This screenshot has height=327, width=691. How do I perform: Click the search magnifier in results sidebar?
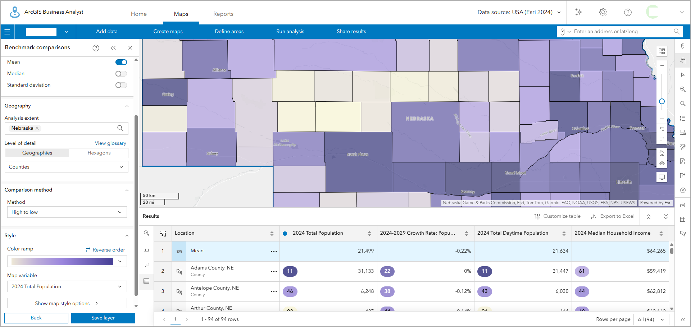(146, 233)
